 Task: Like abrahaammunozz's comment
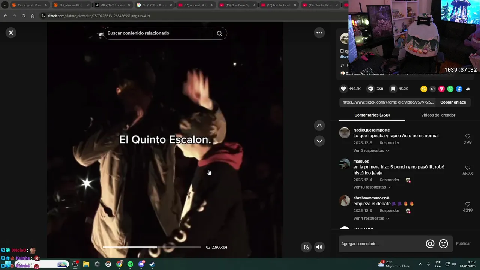pyautogui.click(x=468, y=204)
